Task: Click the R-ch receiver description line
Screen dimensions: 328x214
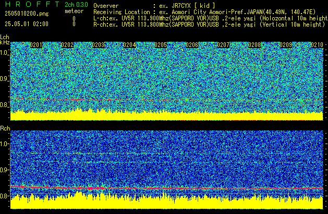Action: click(x=209, y=25)
